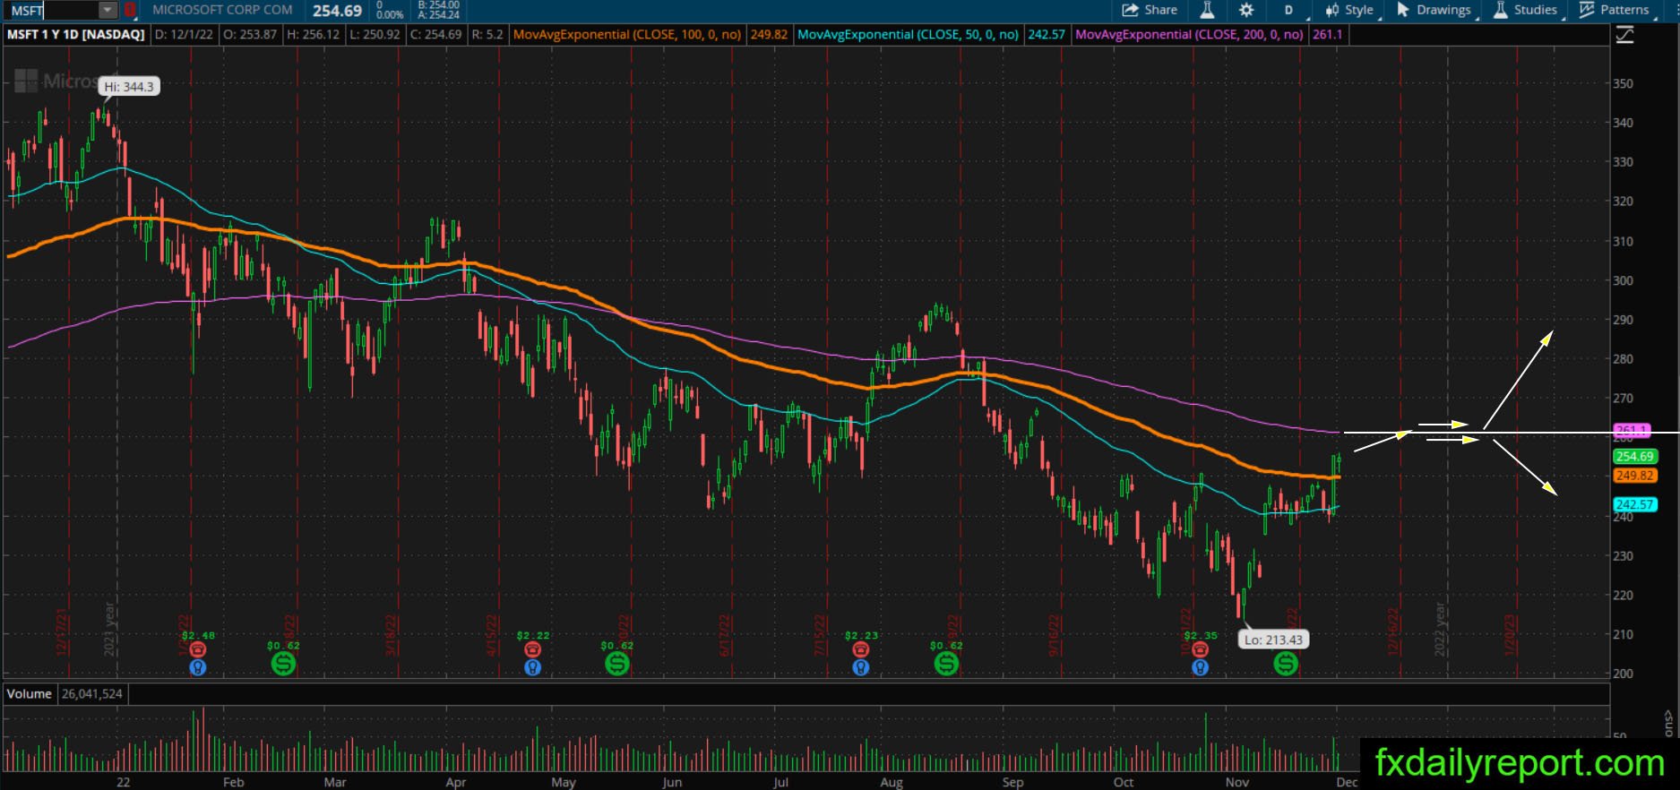Click the Aug label on the time axis
This screenshot has width=1680, height=790.
[x=892, y=782]
